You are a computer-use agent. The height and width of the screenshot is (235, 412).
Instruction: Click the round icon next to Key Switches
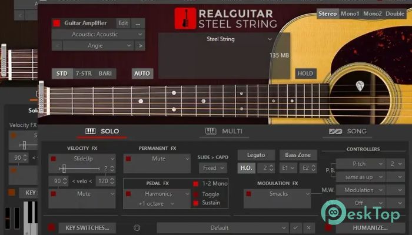point(137,227)
